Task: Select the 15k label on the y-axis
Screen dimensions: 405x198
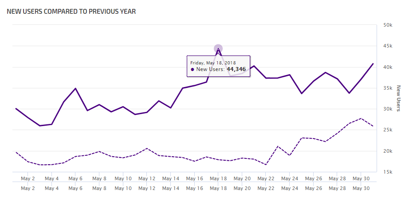Action: click(x=387, y=172)
